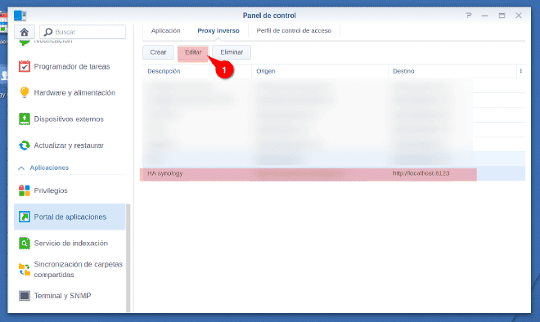540x322 pixels.
Task: Go to Control Panel home icon
Action: point(24,32)
